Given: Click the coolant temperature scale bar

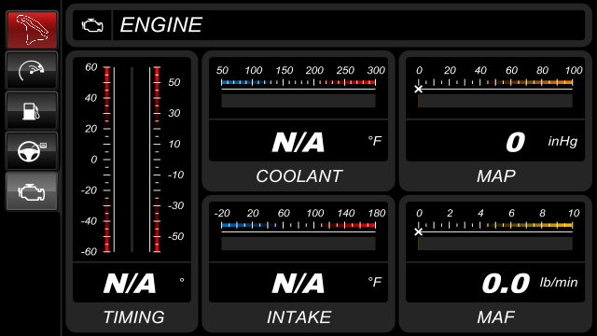Looking at the screenshot, I should point(298,82).
